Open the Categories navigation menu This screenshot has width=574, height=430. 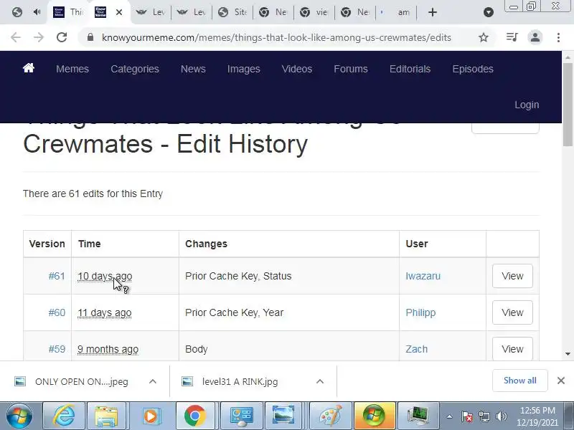[x=135, y=69]
